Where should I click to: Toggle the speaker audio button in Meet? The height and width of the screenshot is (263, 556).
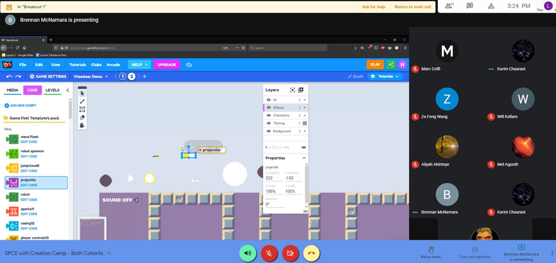click(x=248, y=253)
